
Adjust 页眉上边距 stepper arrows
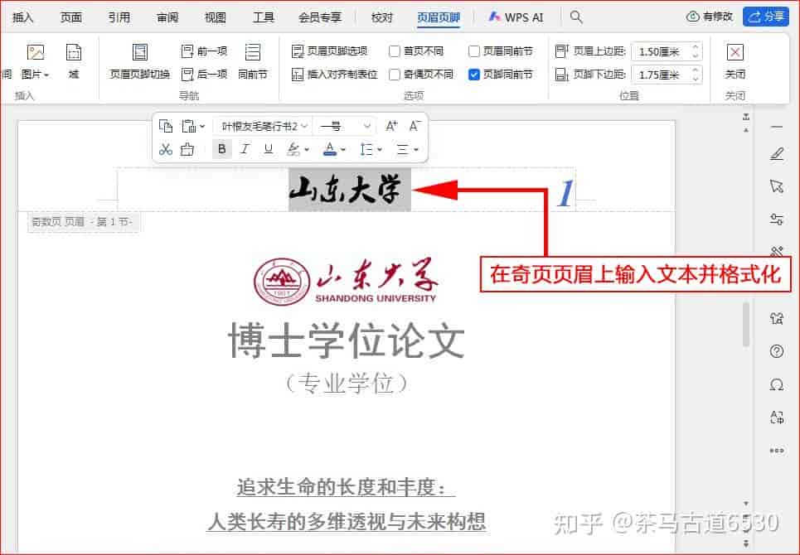[696, 51]
